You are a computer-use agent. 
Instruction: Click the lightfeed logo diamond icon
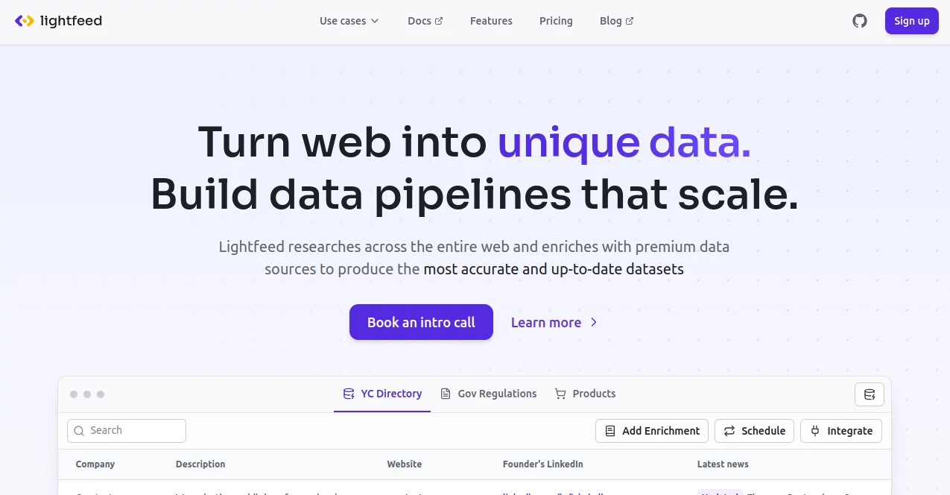(x=23, y=21)
